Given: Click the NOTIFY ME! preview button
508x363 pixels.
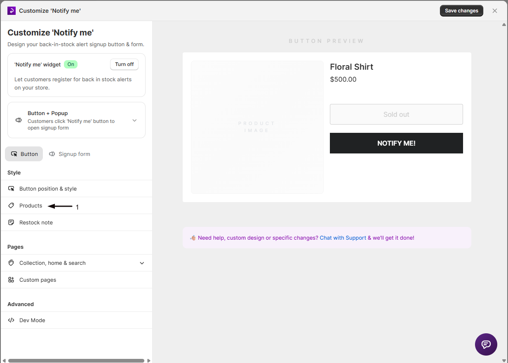Looking at the screenshot, I should pos(396,143).
